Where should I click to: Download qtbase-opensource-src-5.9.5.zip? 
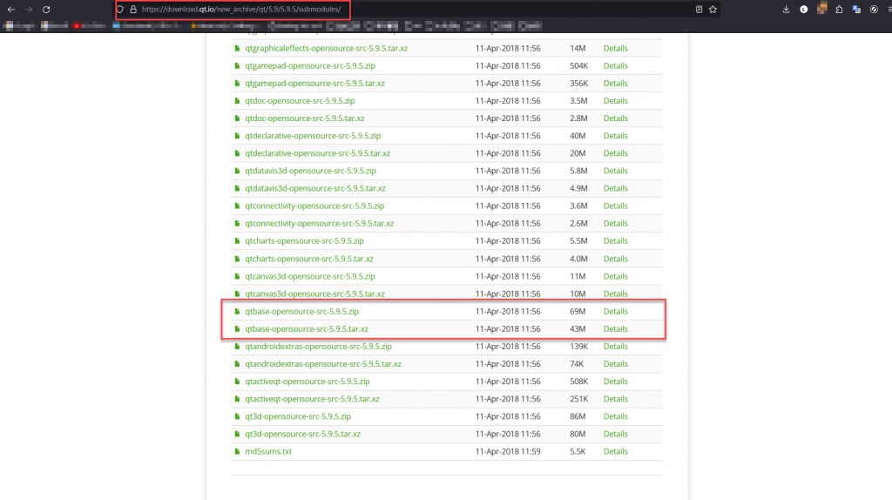[301, 311]
